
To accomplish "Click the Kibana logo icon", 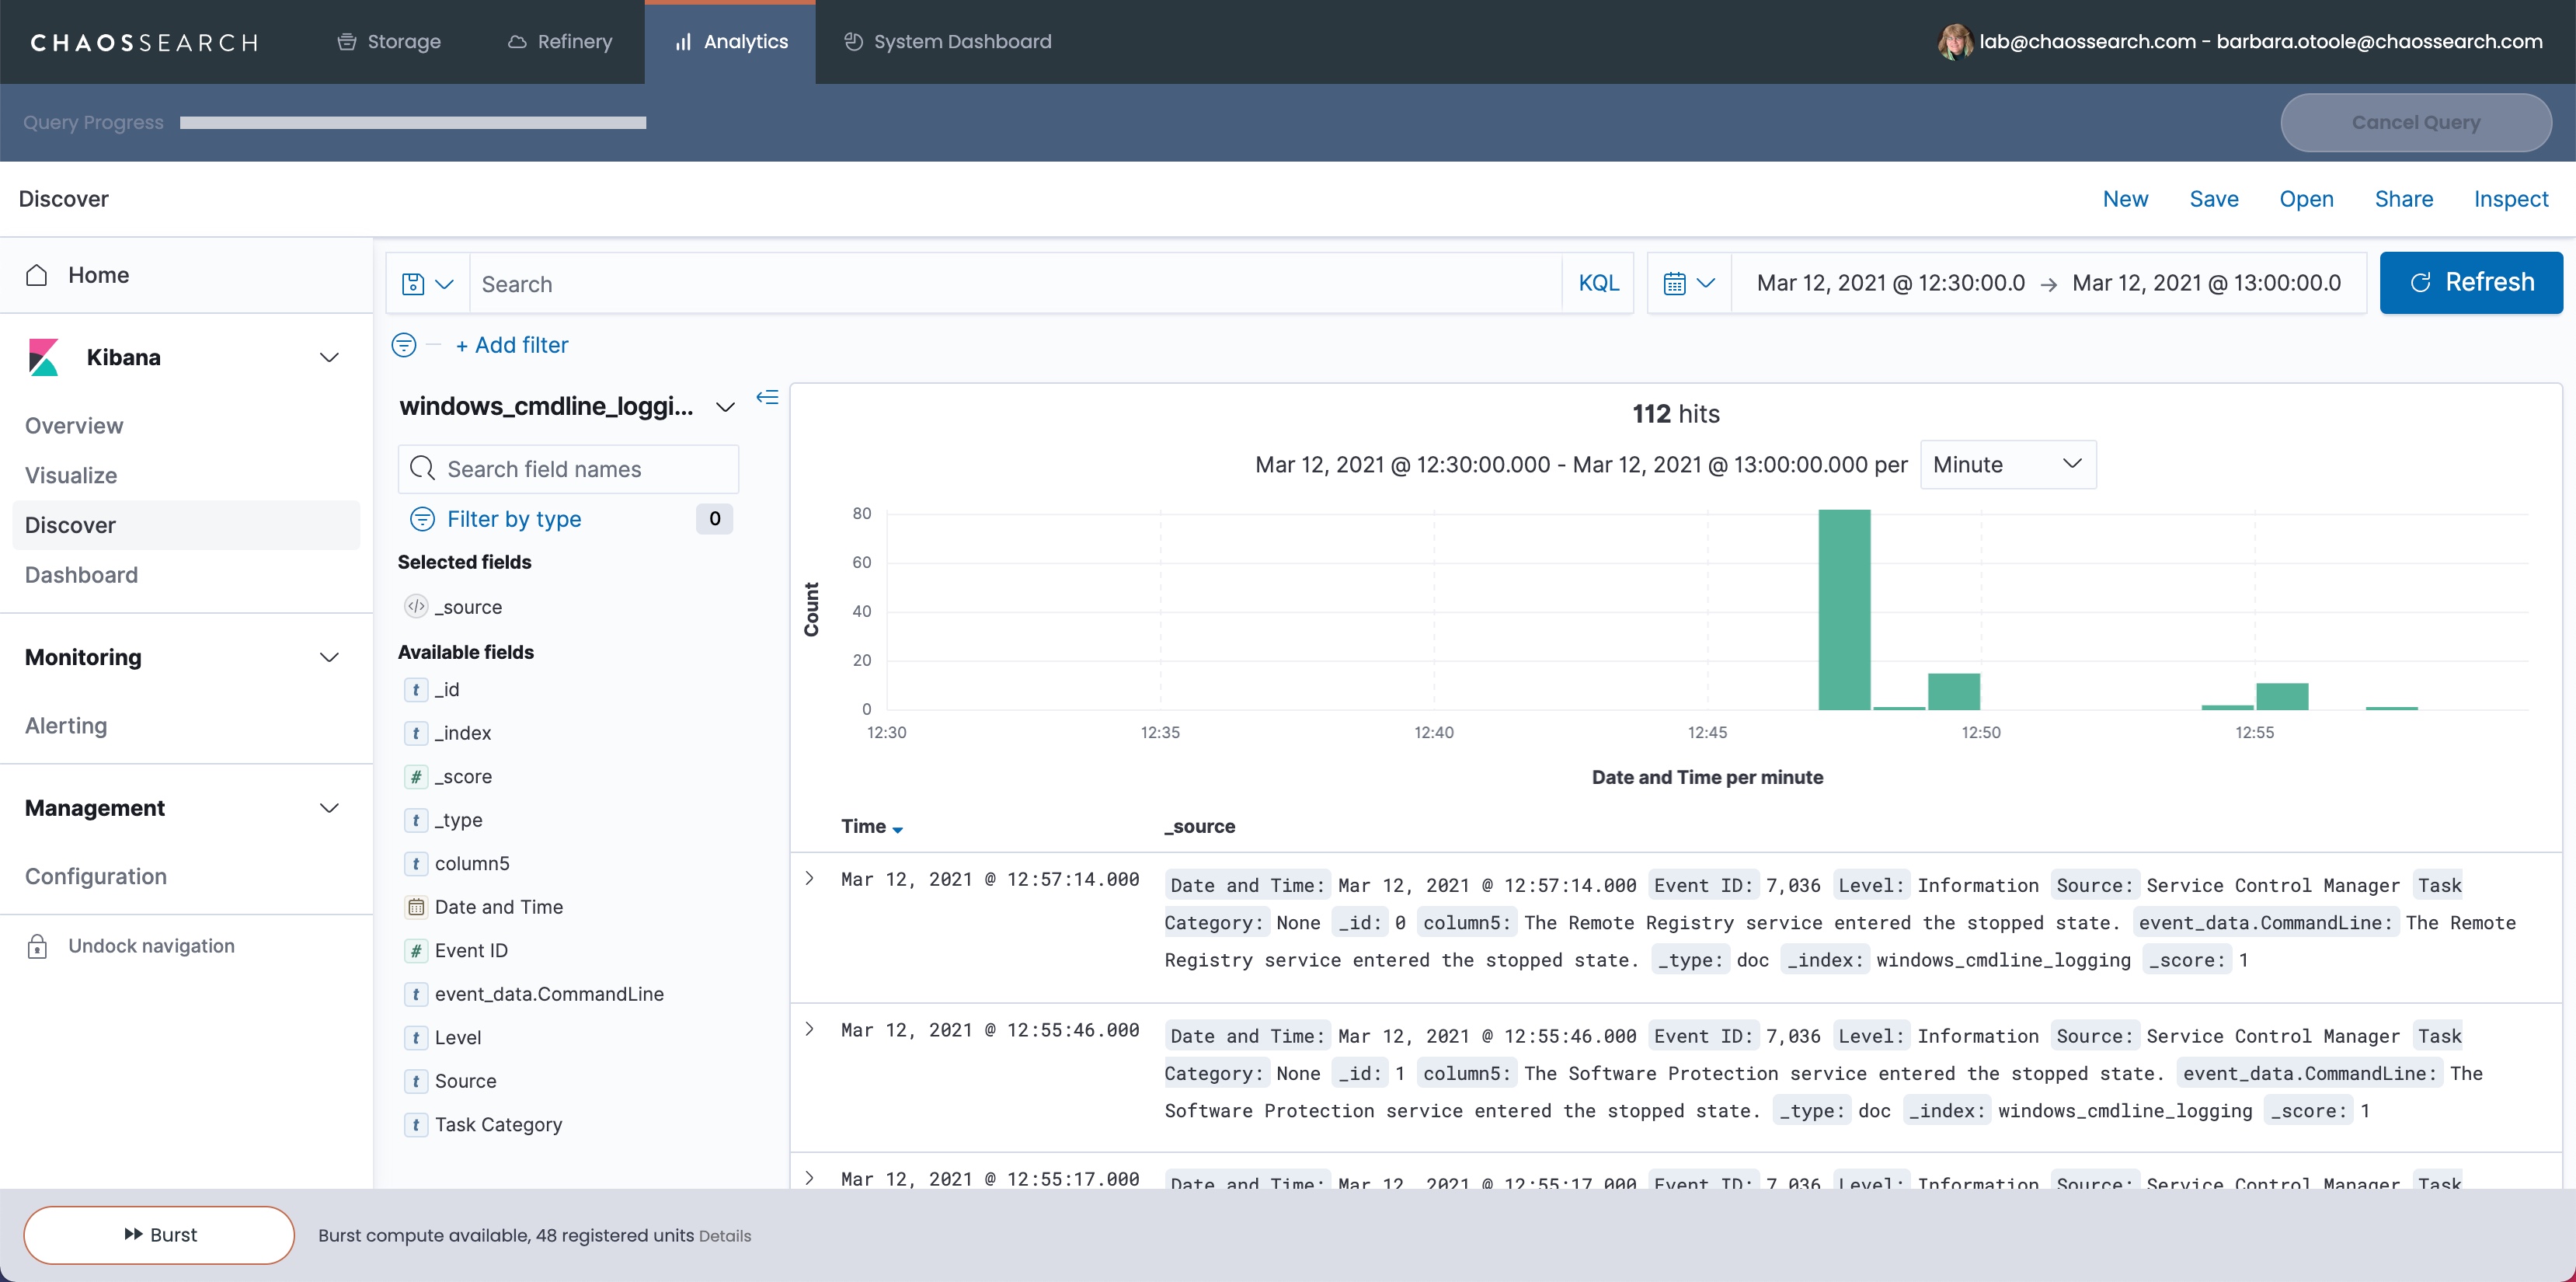I will 43,357.
